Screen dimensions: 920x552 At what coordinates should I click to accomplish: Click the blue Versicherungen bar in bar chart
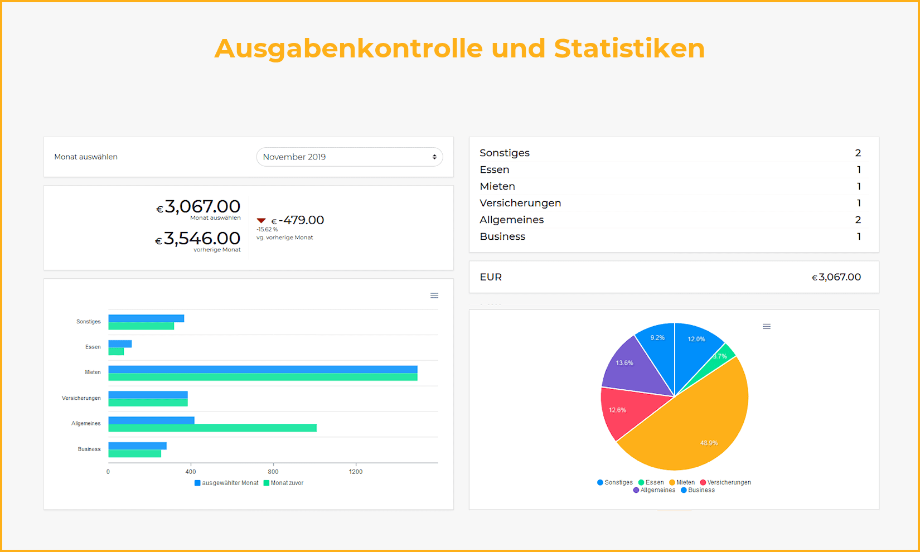click(x=148, y=395)
